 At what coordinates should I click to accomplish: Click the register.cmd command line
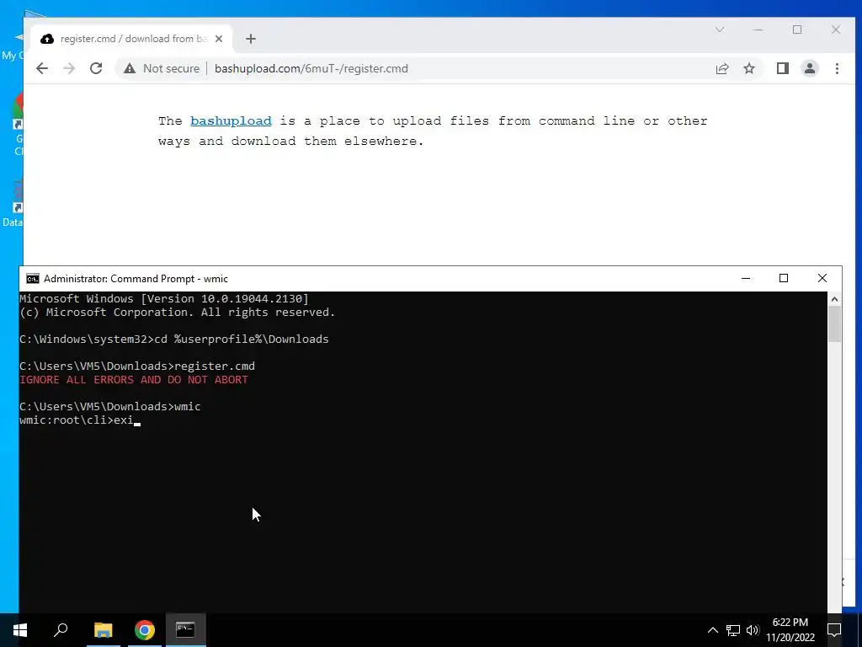pos(137,366)
